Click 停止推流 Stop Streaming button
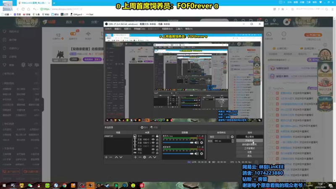336x189 pixels. click(x=249, y=137)
